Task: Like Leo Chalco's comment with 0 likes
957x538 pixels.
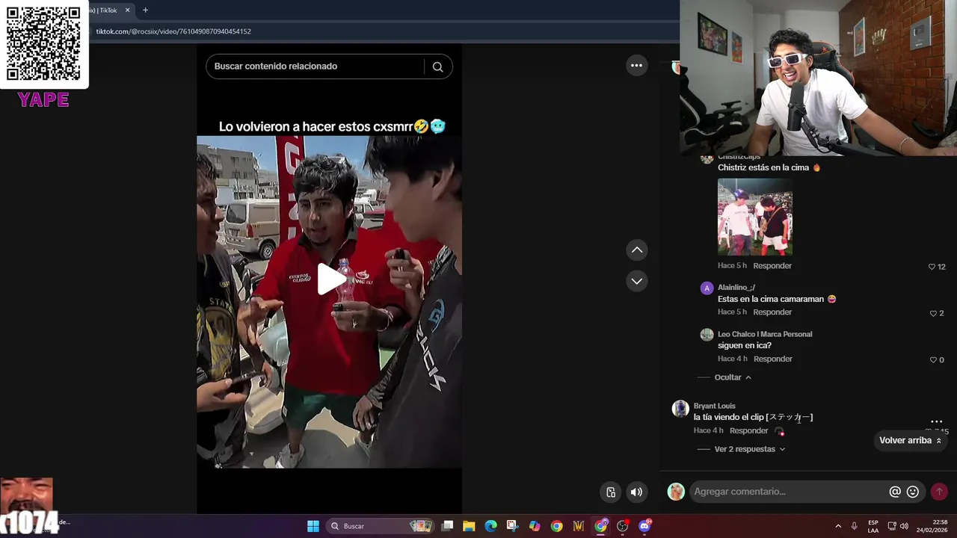Action: click(x=933, y=359)
